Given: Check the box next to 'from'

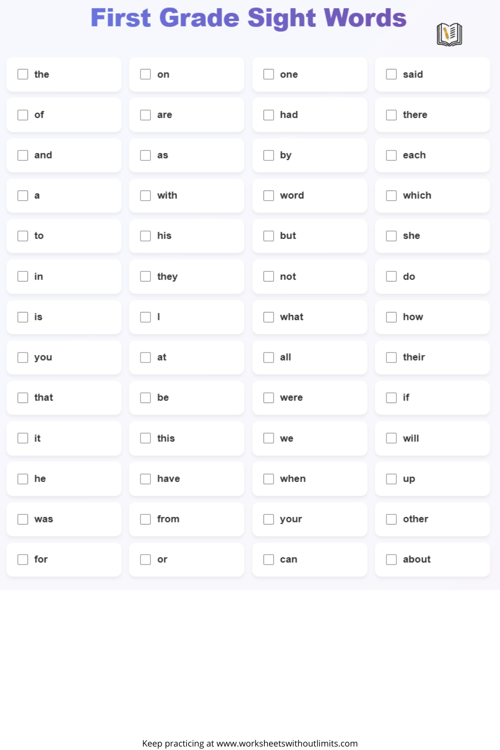Looking at the screenshot, I should point(145,519).
